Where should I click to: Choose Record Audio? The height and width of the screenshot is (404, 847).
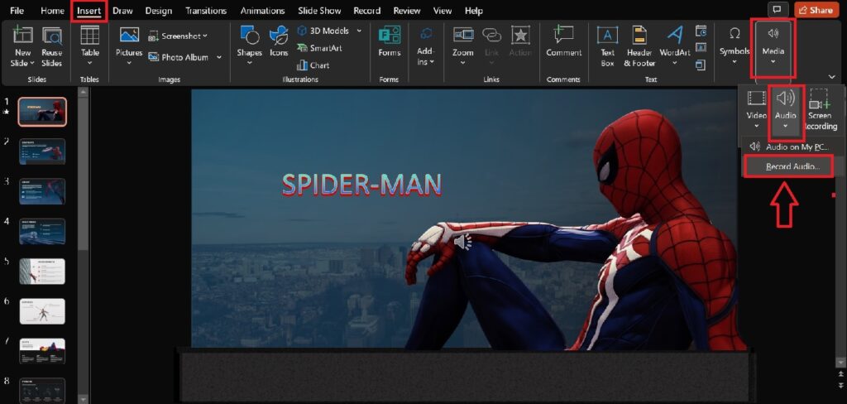coord(788,166)
